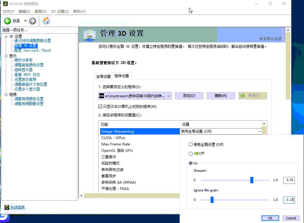The width and height of the screenshot is (304, 223).
Task: Click the 删除(R) button
Action: (221, 96)
